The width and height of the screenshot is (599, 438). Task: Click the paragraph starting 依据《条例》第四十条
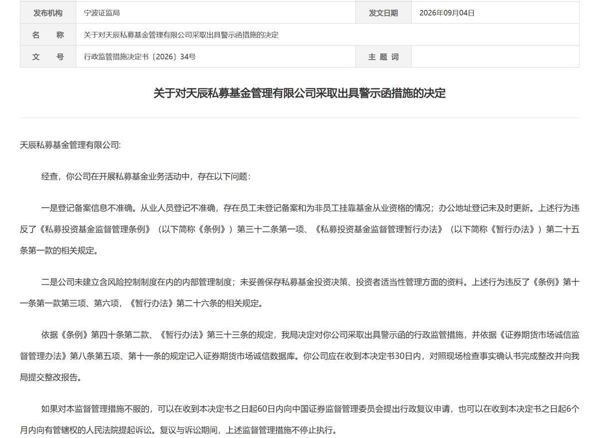[299, 356]
